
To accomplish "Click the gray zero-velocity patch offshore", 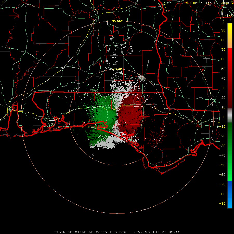I will point(107,143).
